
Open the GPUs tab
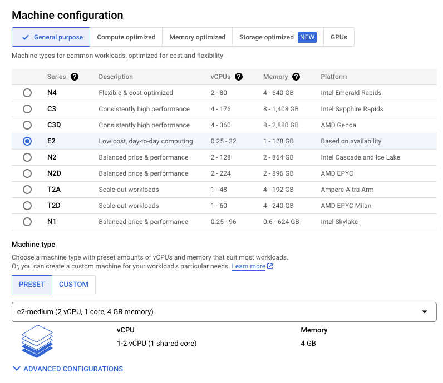[338, 37]
